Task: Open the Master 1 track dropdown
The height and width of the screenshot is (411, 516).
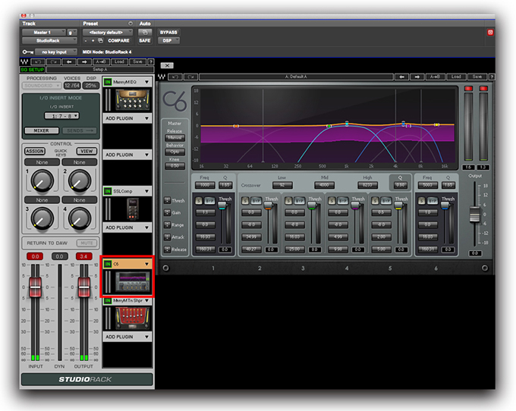Action: point(44,32)
